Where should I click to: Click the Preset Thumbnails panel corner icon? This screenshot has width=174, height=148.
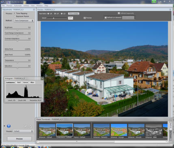coord(170,119)
